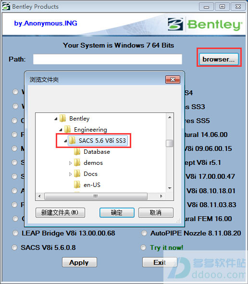Viewport: 248px width, 284px height.
Task: Collapse the SACS 5.6 V8i SS3 node
Action: (x=65, y=141)
